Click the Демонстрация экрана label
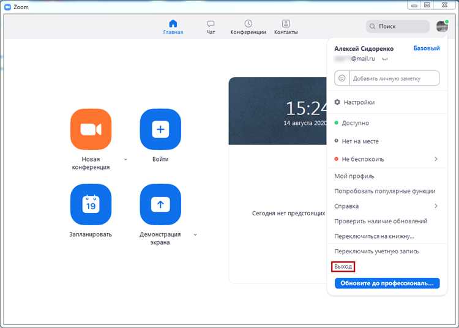Viewport: 459px width, 328px height. (160, 238)
